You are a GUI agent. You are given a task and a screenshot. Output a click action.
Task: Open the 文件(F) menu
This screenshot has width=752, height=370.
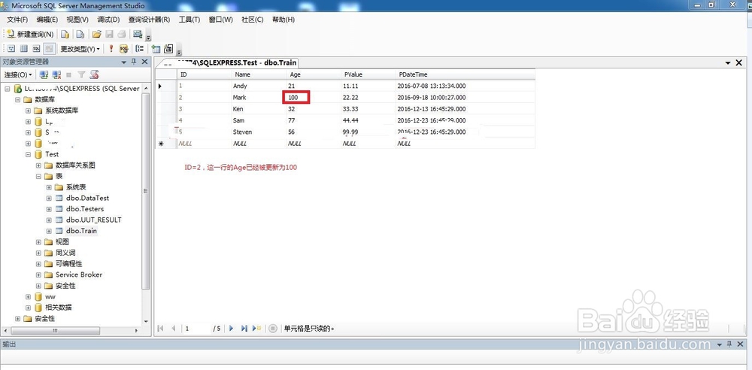[17, 20]
